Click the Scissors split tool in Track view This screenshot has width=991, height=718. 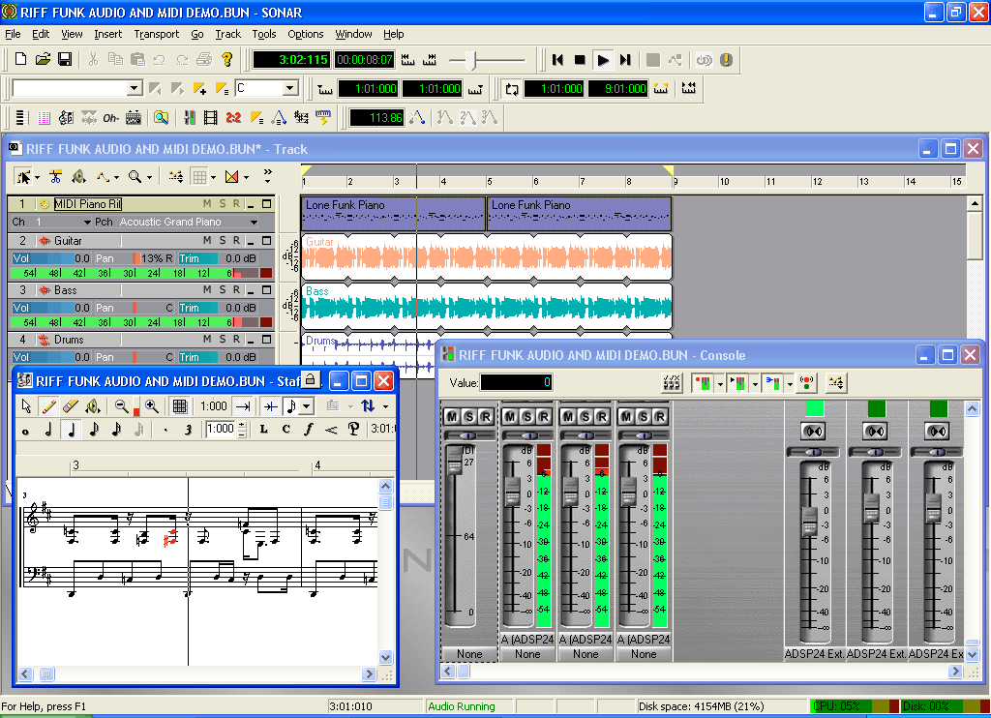click(x=56, y=177)
